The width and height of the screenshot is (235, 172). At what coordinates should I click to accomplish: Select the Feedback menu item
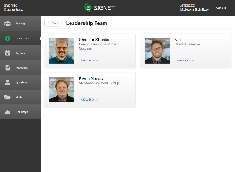coord(21,68)
